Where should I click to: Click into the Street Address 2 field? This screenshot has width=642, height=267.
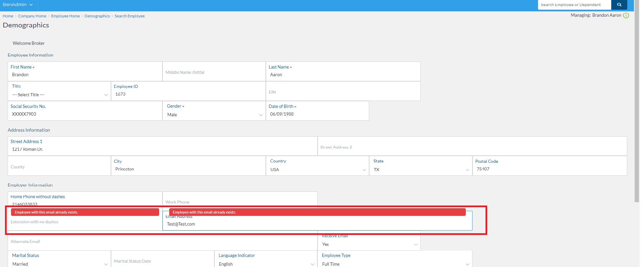[472, 147]
